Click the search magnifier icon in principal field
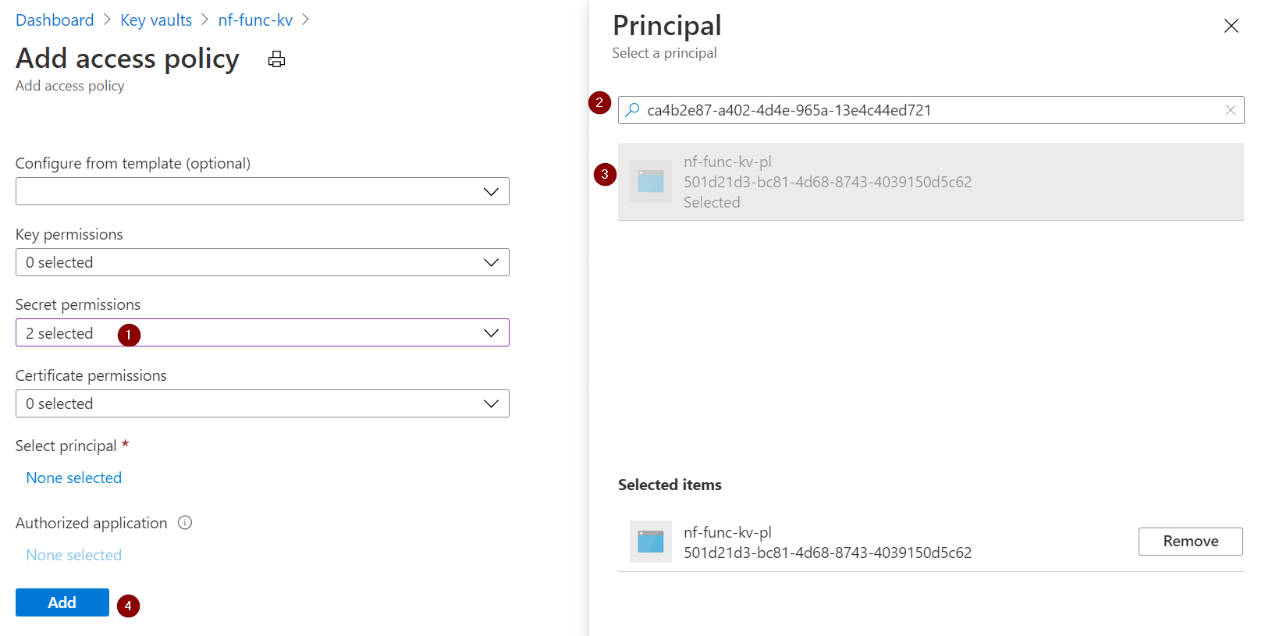Image resolution: width=1265 pixels, height=636 pixels. (633, 110)
